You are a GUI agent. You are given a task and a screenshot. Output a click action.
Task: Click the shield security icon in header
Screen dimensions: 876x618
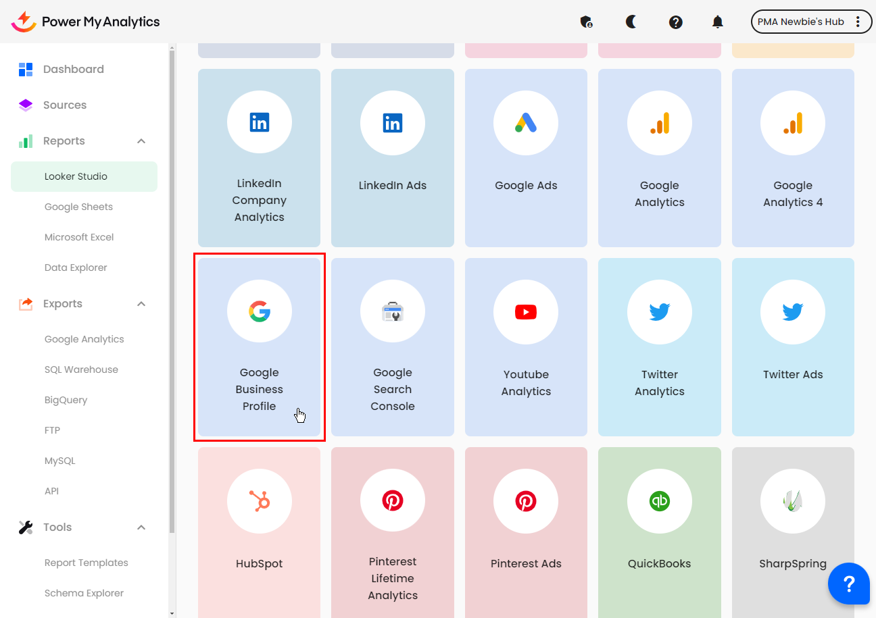coord(587,22)
